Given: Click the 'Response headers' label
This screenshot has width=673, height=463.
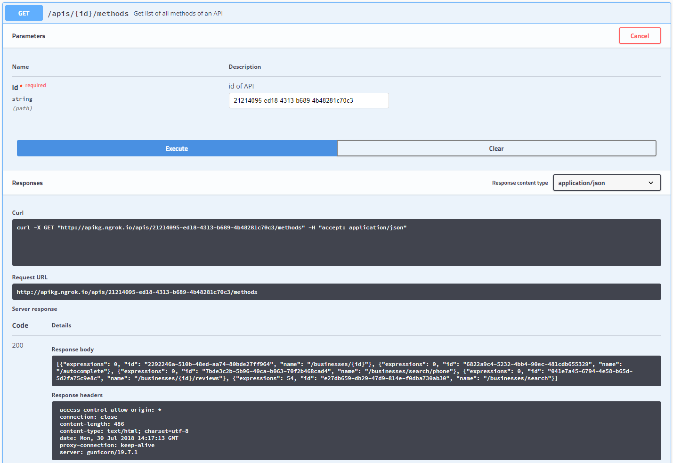Looking at the screenshot, I should [x=77, y=395].
